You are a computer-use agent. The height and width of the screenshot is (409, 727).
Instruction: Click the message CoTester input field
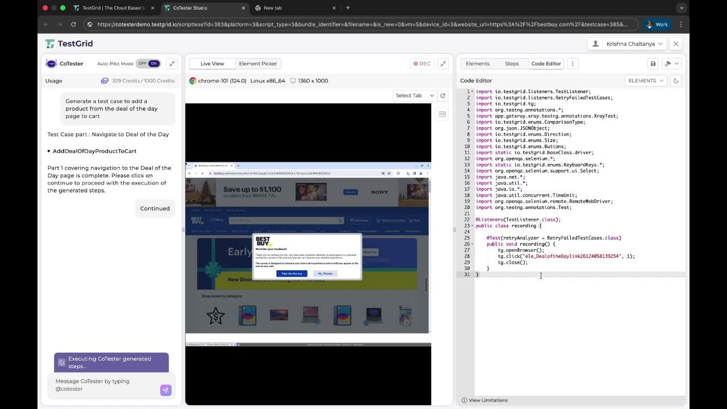coord(102,385)
